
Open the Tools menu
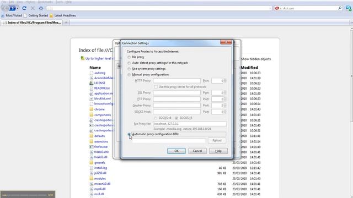click(x=59, y=2)
